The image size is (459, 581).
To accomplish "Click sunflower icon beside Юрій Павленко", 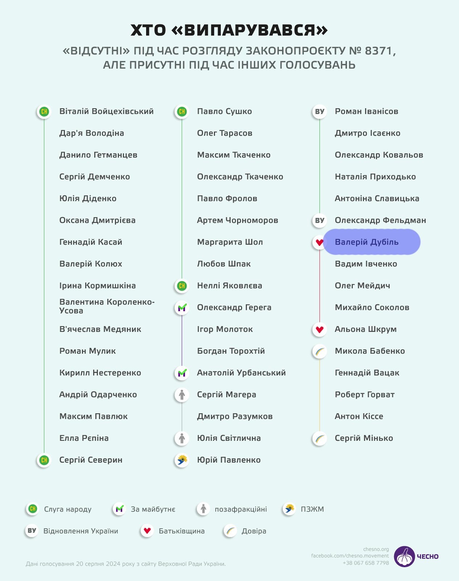I will click(182, 460).
